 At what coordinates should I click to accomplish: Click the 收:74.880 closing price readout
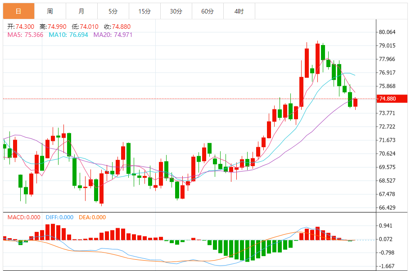(x=117, y=27)
